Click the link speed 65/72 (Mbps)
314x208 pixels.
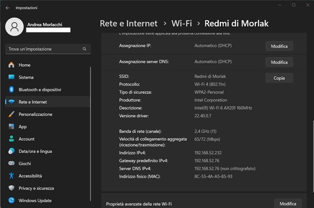[207, 139]
